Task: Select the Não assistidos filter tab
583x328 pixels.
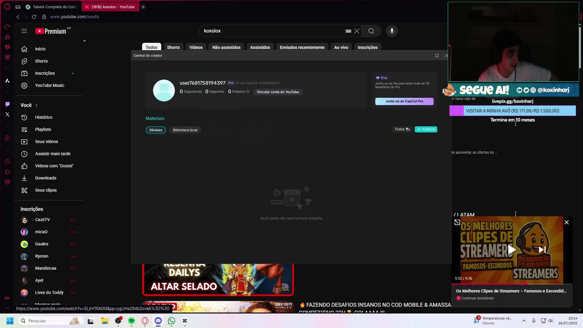Action: 226,47
